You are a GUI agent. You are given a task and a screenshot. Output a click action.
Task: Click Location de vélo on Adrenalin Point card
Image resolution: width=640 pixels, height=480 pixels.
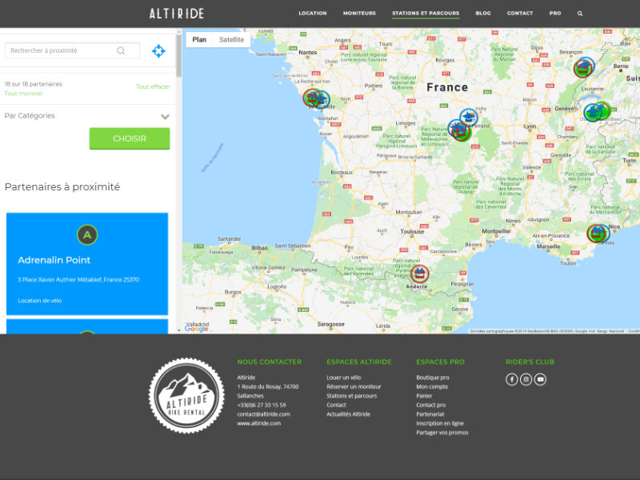(39, 301)
